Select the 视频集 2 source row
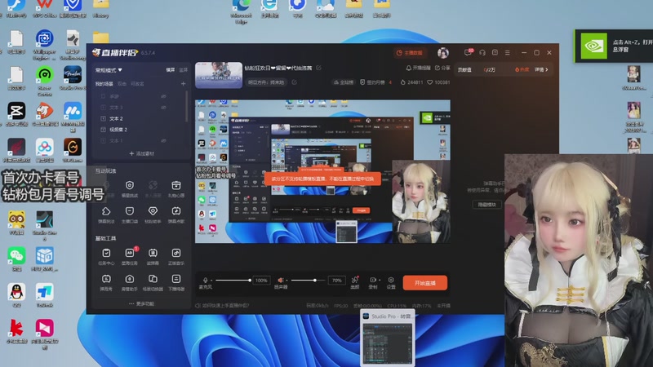Screen dimensions: 653x367 [140, 130]
